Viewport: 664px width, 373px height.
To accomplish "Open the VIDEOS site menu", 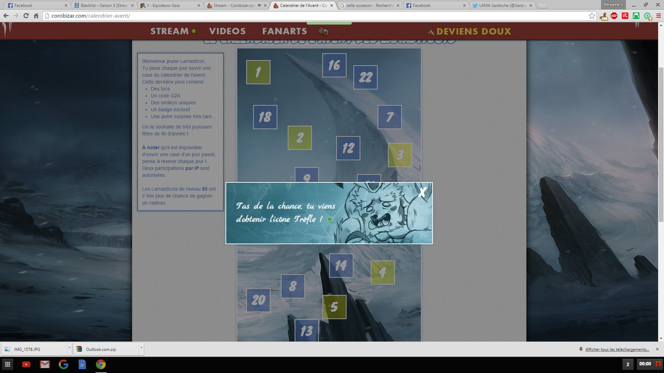I will (x=227, y=31).
